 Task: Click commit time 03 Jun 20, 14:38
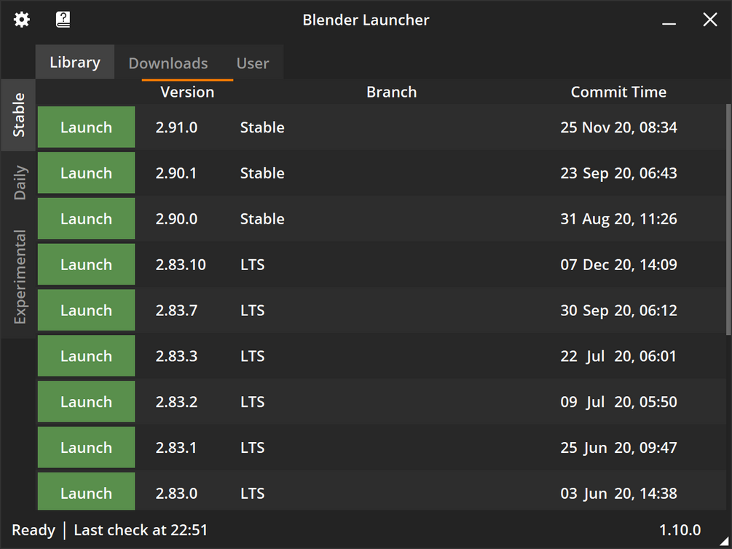tap(618, 494)
